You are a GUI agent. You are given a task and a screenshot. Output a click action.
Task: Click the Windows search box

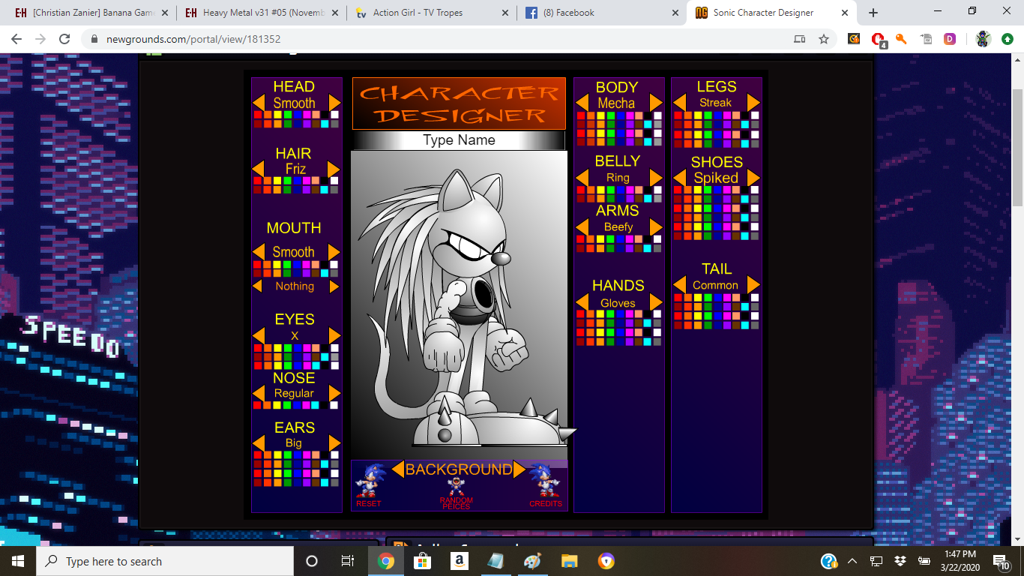pos(165,561)
